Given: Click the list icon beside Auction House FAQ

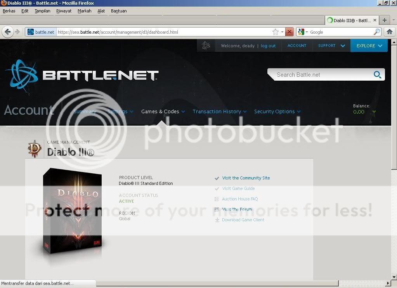Looking at the screenshot, I should [x=217, y=199].
